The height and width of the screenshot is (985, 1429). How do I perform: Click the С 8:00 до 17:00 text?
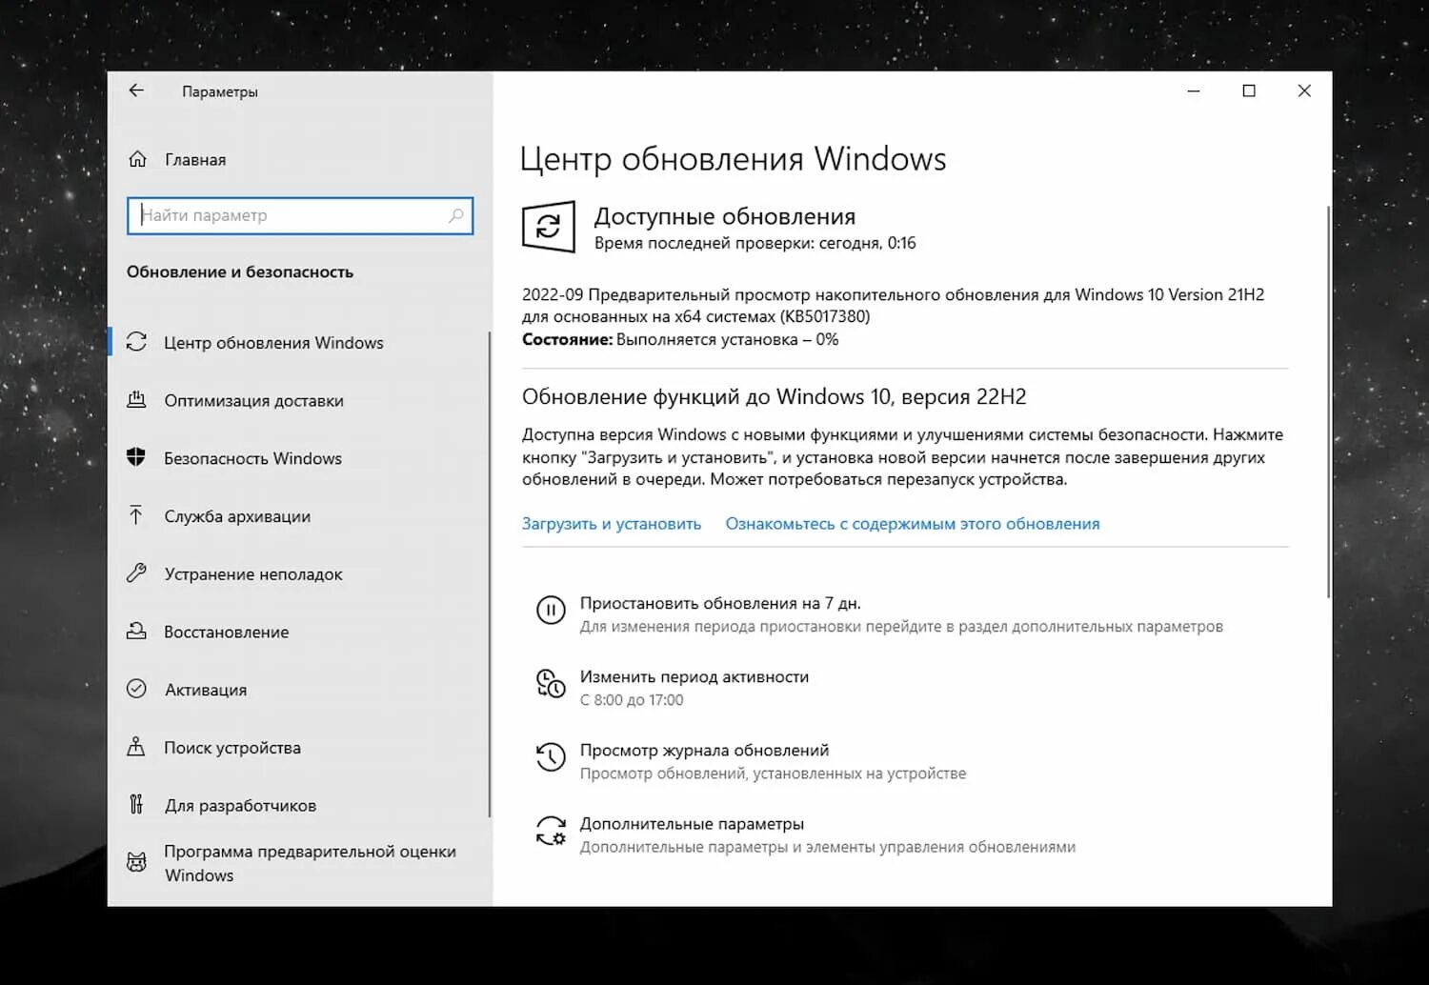pos(632,700)
